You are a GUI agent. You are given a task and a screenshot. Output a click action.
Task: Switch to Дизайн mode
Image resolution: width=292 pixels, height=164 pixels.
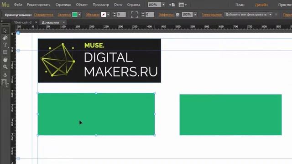(x=261, y=5)
